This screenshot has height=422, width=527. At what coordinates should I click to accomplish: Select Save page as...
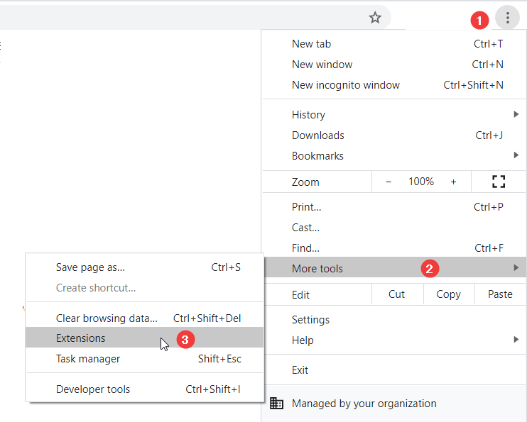coord(144,267)
